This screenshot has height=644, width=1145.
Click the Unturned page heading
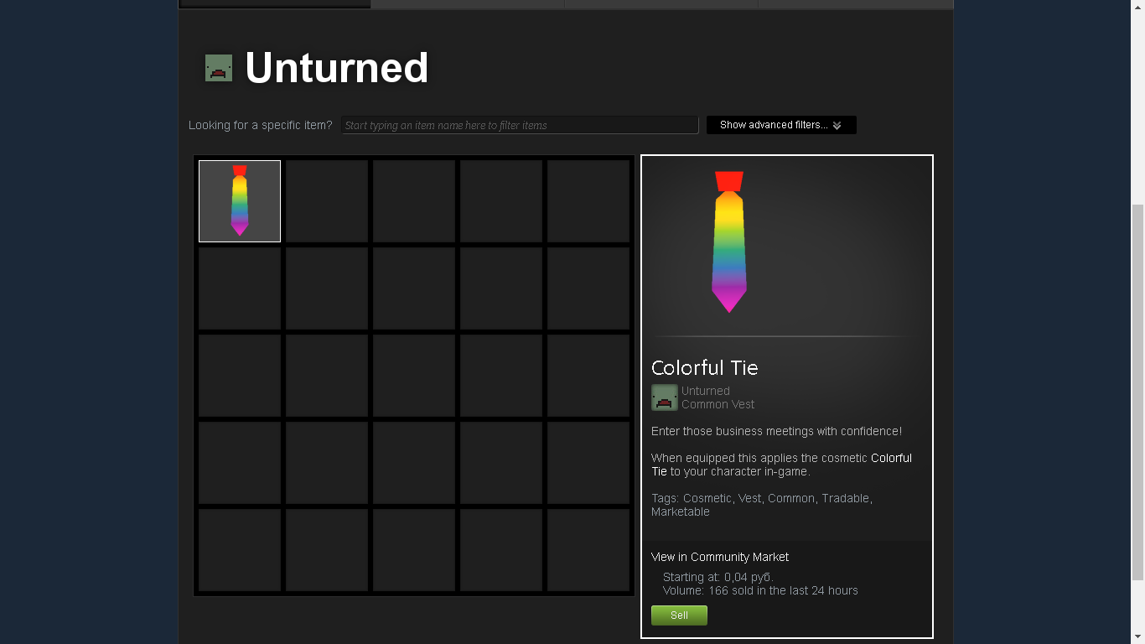337,68
